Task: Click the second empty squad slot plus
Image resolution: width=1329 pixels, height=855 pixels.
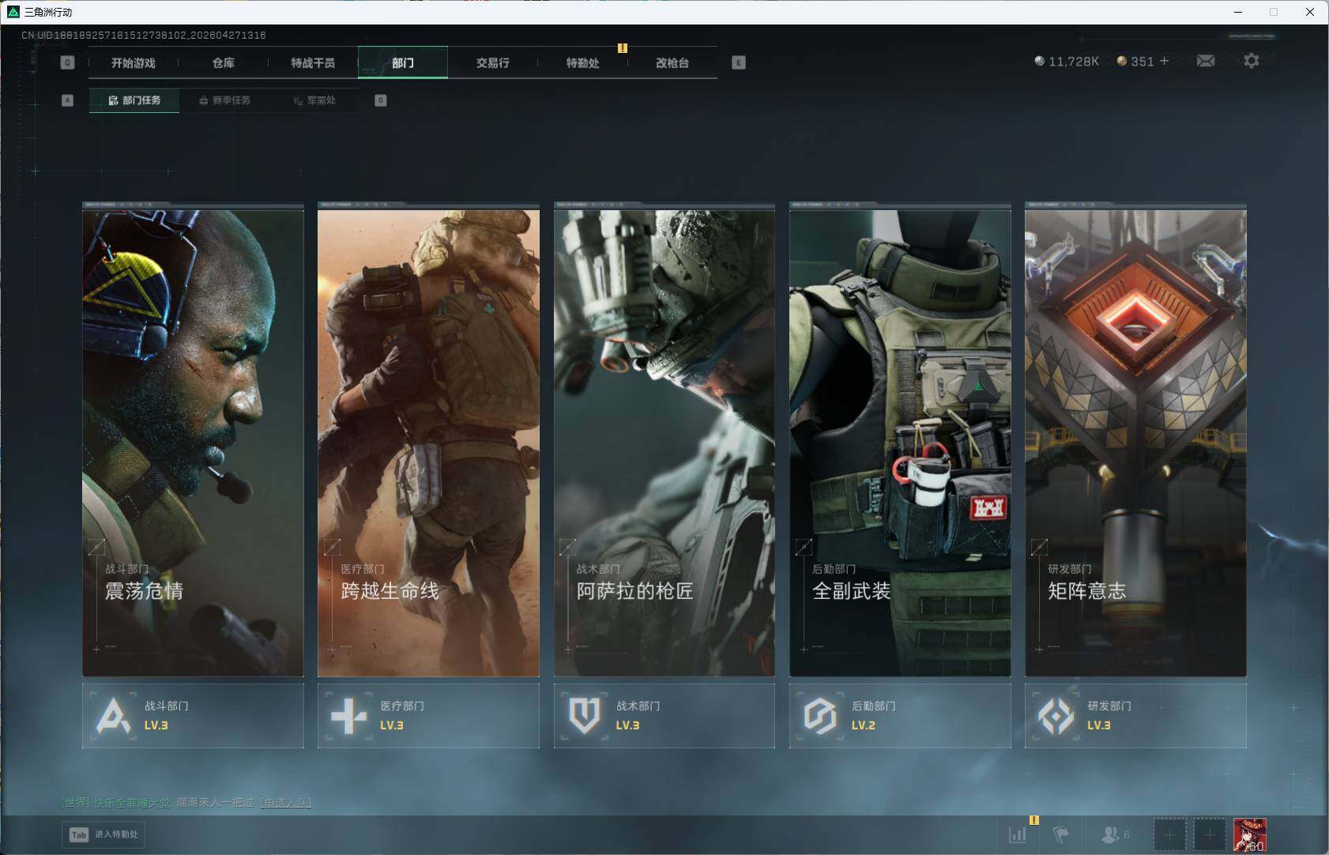Action: (x=1209, y=834)
